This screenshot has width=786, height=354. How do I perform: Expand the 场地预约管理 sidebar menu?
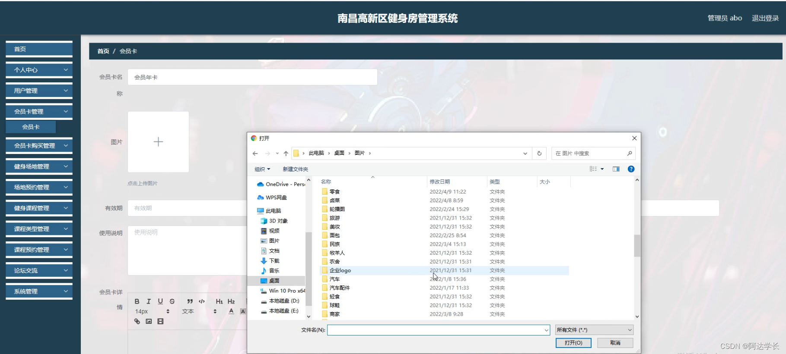coord(39,187)
